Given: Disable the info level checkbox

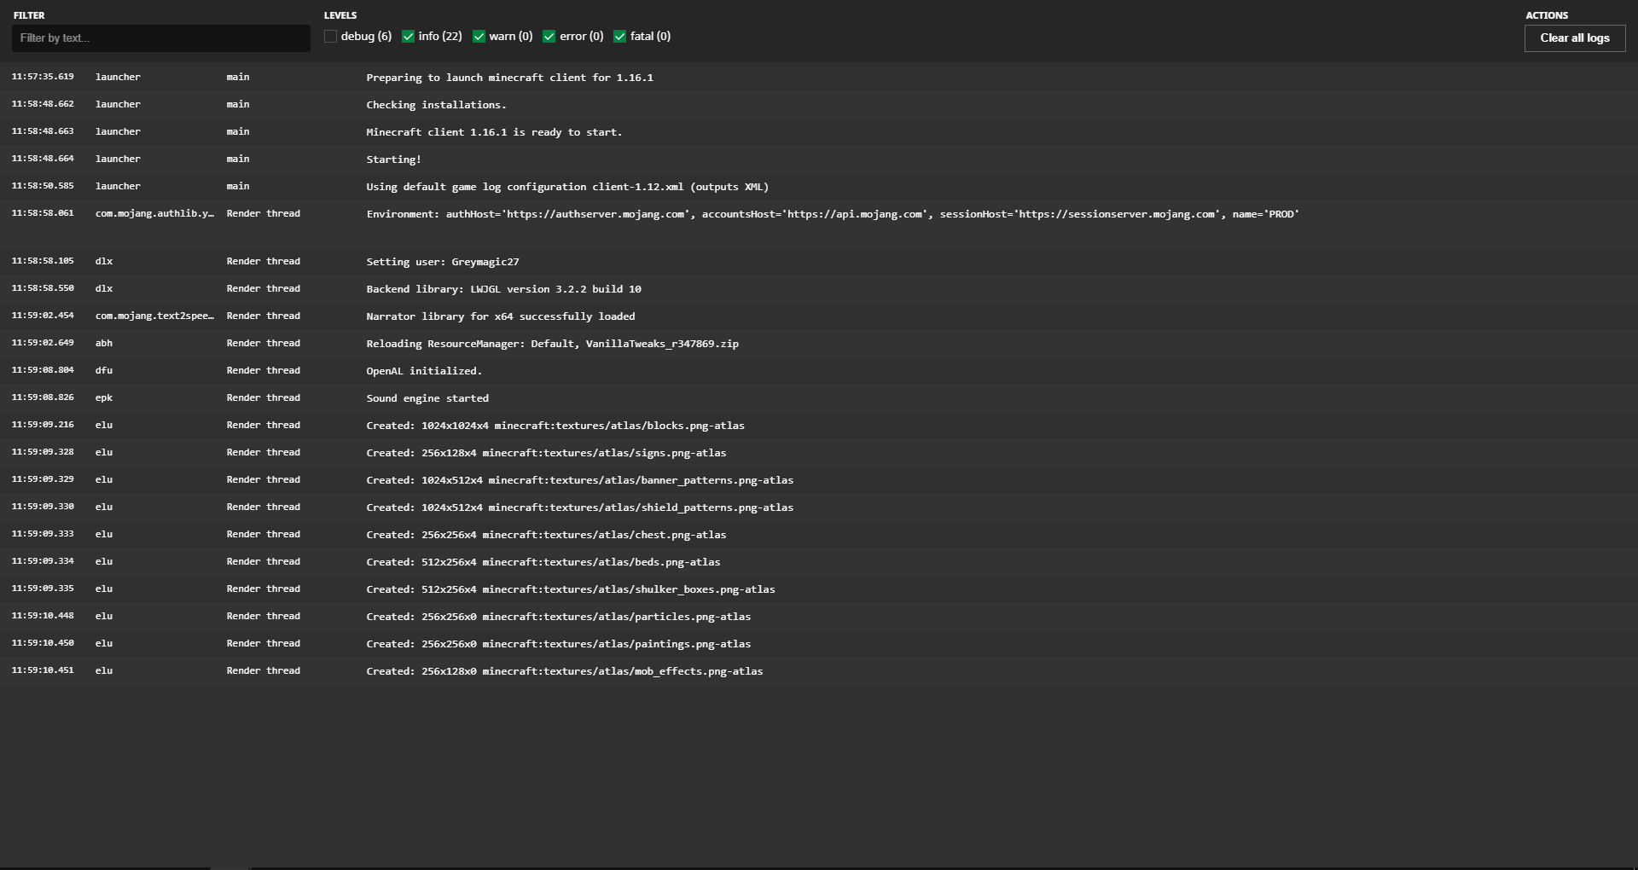Looking at the screenshot, I should point(409,36).
